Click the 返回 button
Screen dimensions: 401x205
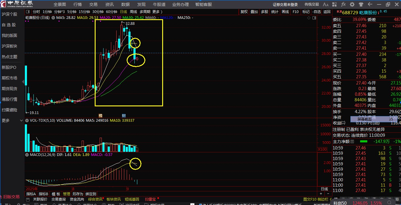click(x=327, y=12)
